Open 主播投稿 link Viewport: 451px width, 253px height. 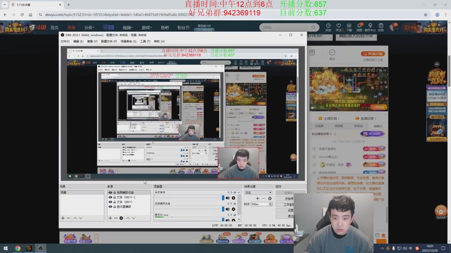(x=329, y=119)
